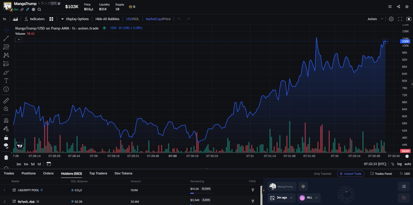Toggle log scale on chart
Screen dimensions: 413x205
(399, 164)
